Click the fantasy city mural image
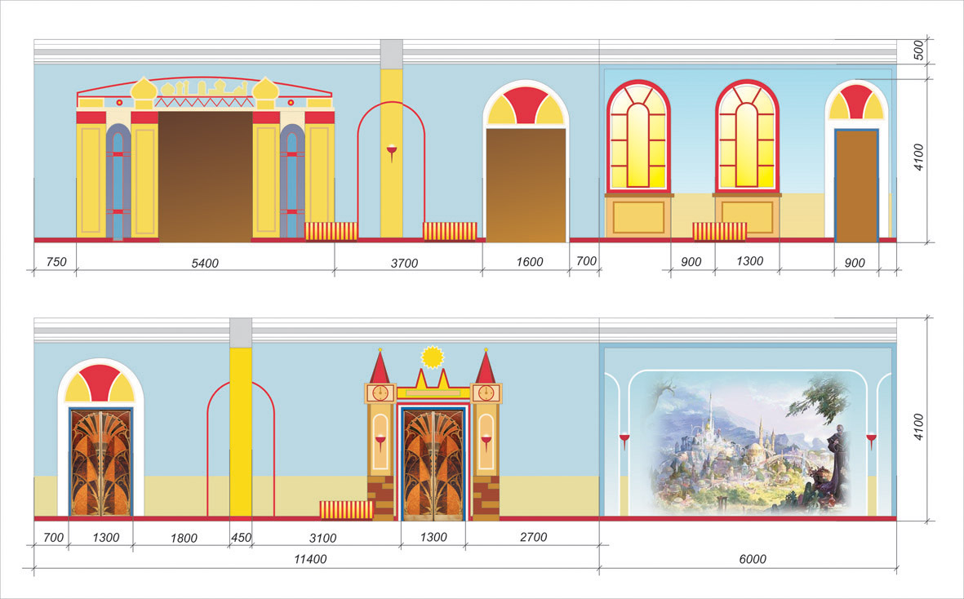Image resolution: width=964 pixels, height=599 pixels. [x=751, y=442]
